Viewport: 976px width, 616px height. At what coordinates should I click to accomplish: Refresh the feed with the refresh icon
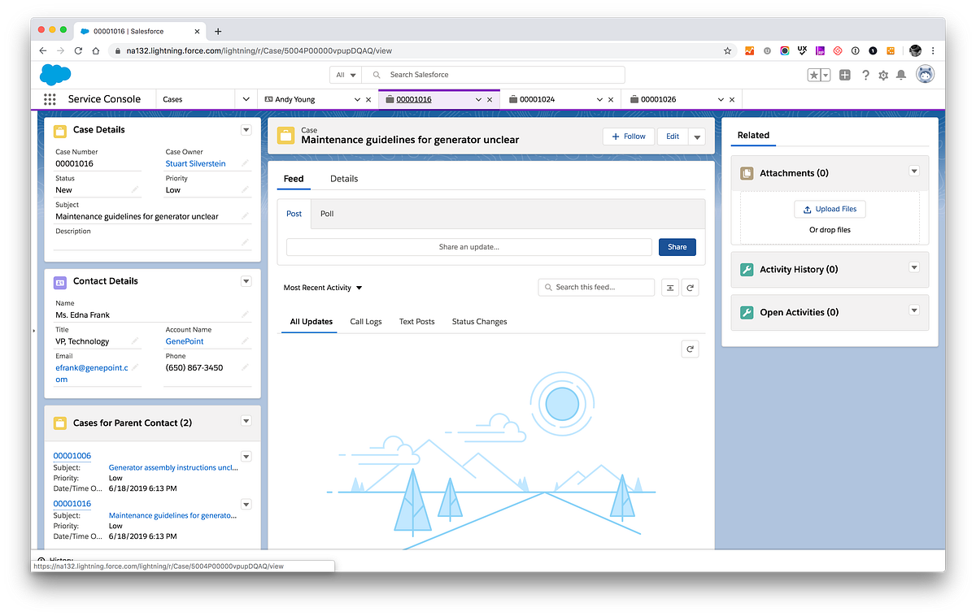pos(691,287)
